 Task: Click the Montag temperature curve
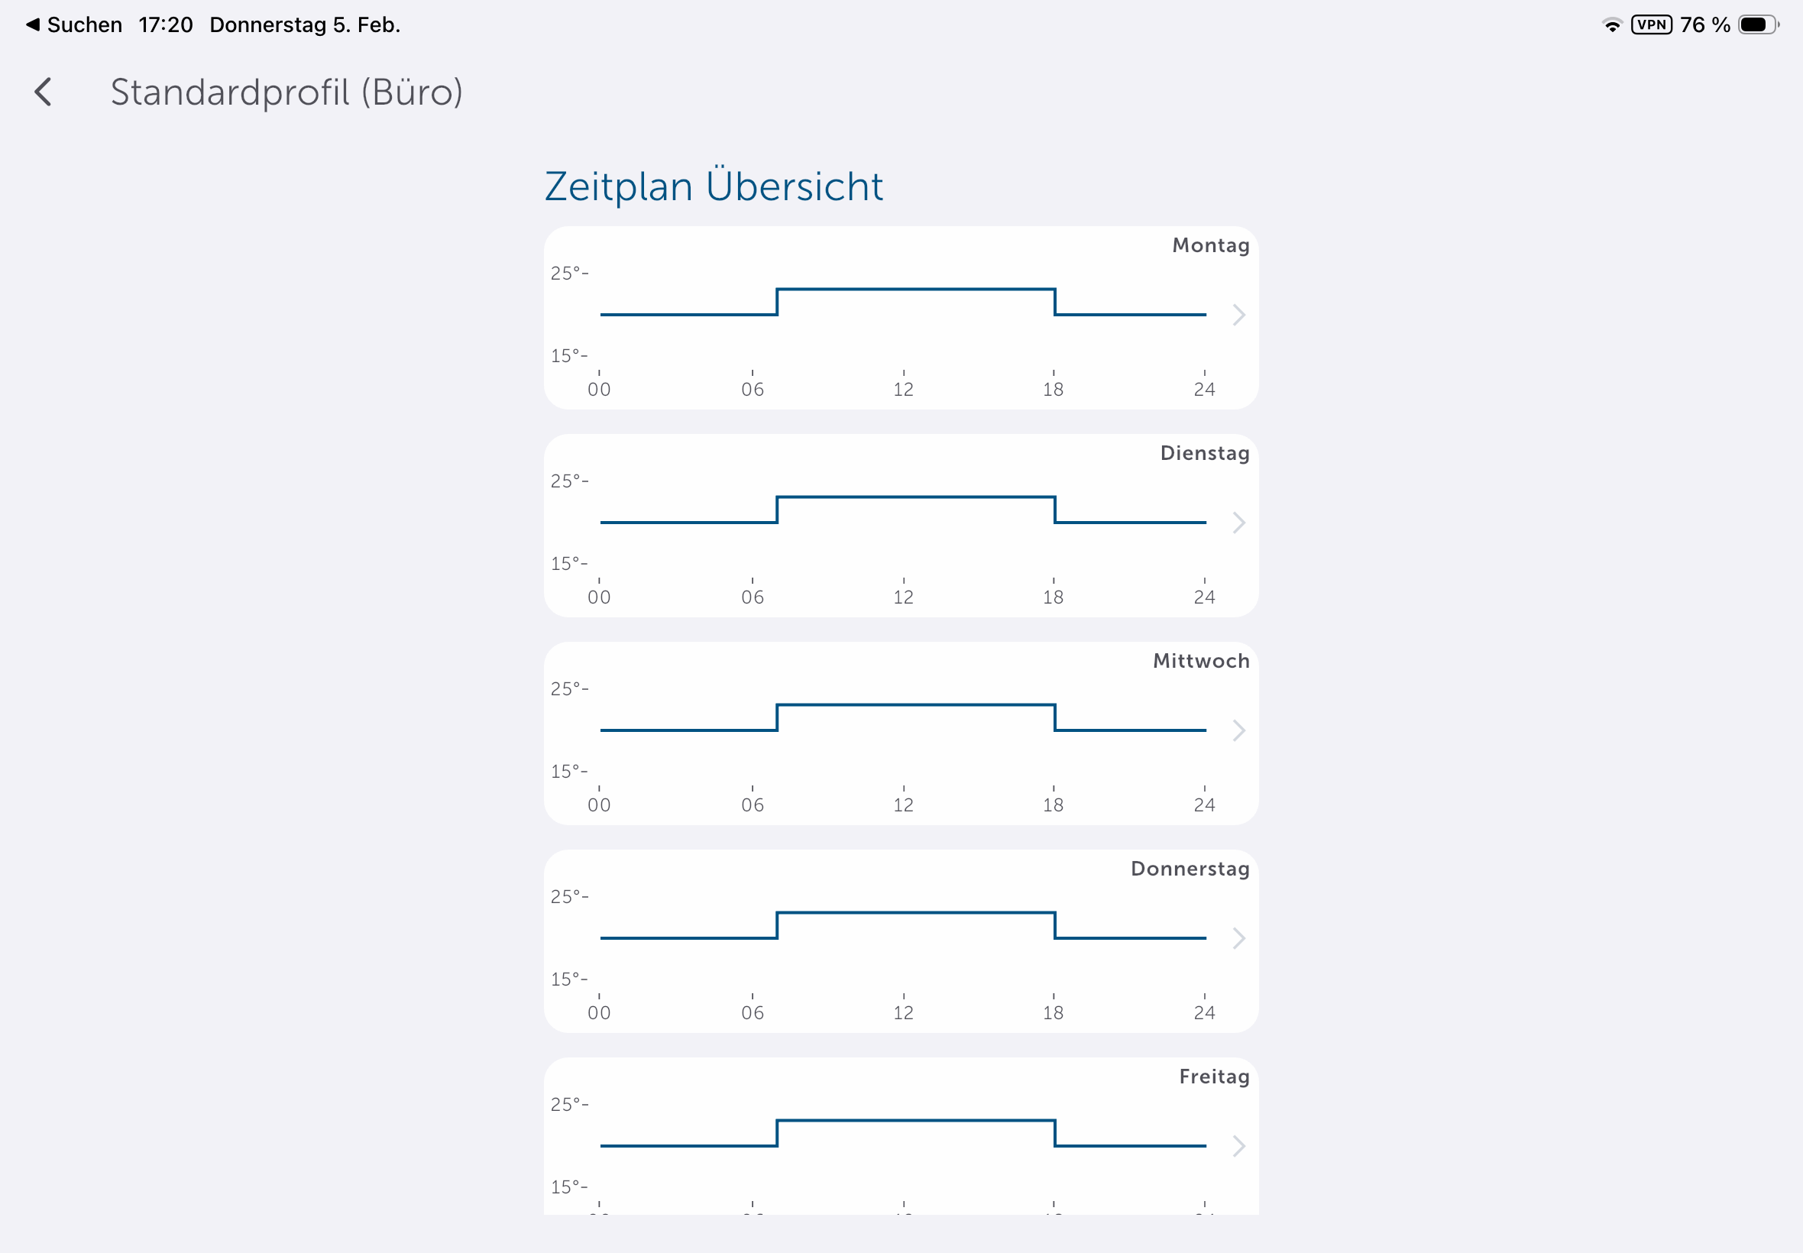click(914, 290)
